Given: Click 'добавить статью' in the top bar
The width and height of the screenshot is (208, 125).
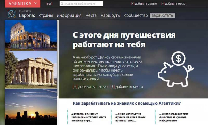Looking at the screenshot, I should pyautogui.click(x=146, y=3).
